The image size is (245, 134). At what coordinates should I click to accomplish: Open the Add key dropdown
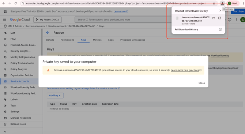[x=55, y=96]
